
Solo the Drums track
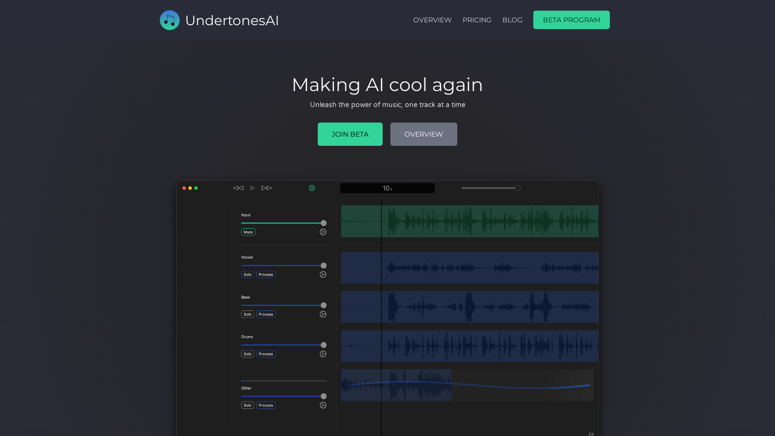248,354
